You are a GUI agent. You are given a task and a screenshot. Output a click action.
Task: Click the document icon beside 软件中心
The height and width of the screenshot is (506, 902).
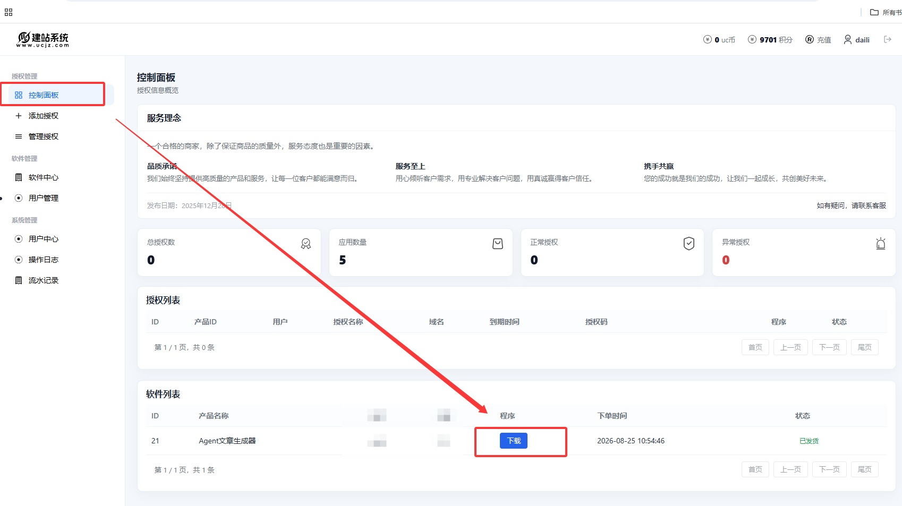pyautogui.click(x=19, y=177)
